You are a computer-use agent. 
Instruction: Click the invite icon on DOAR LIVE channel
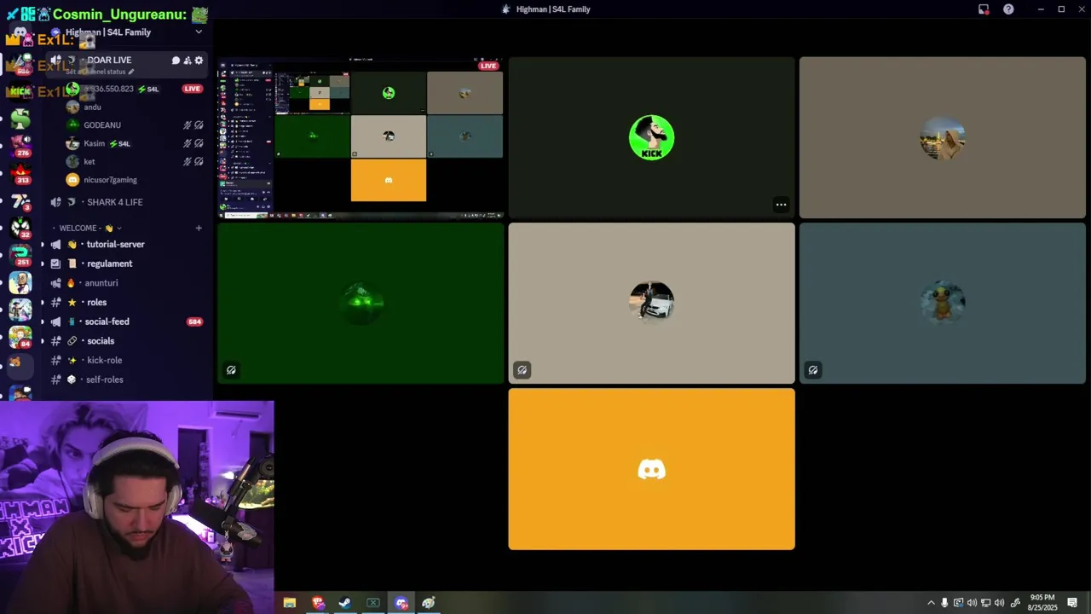[188, 61]
